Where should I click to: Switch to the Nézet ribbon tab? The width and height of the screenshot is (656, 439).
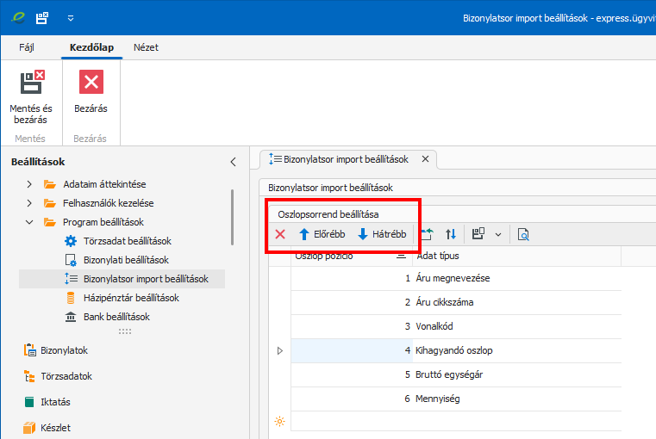click(x=146, y=47)
